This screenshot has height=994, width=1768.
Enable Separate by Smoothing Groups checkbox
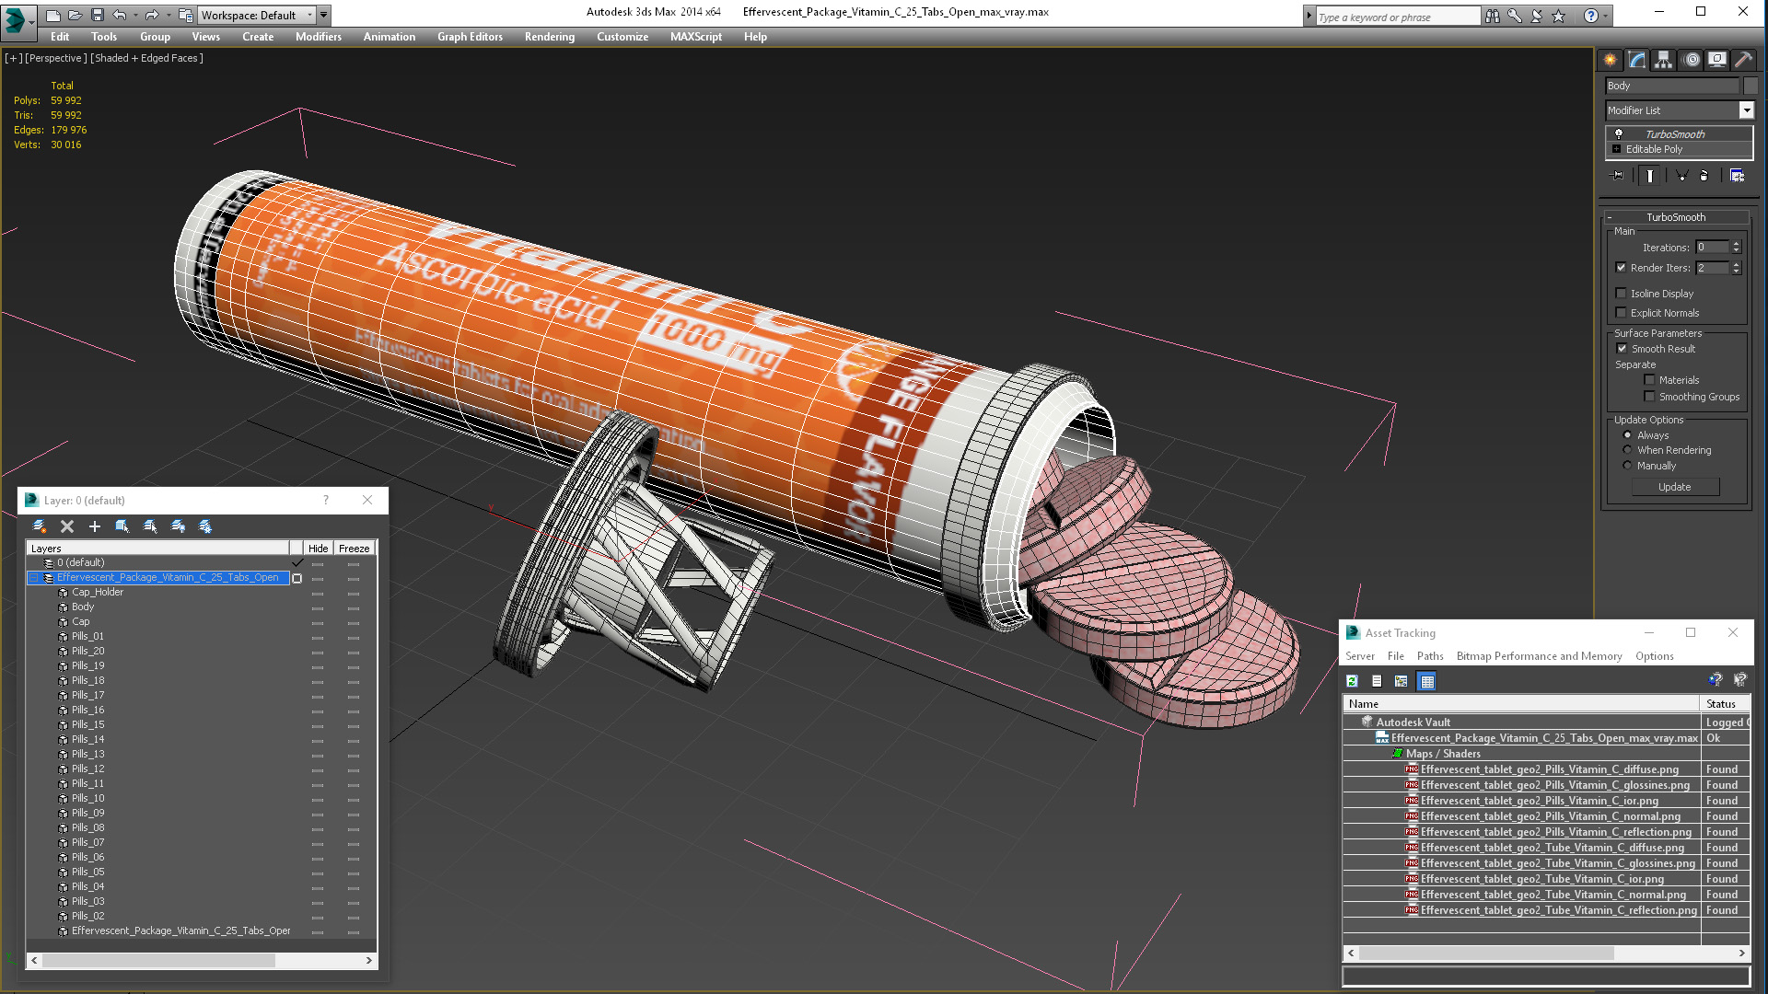point(1649,397)
